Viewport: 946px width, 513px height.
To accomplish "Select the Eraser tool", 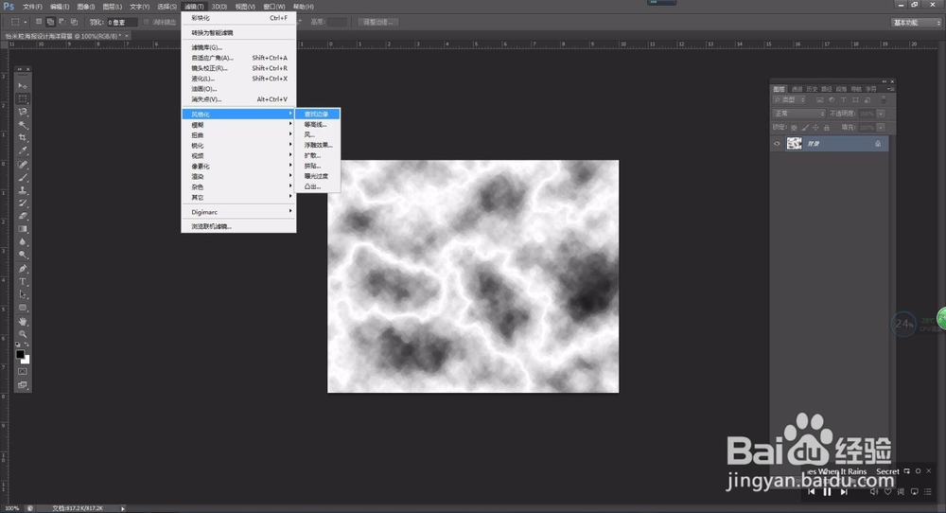I will (x=23, y=216).
